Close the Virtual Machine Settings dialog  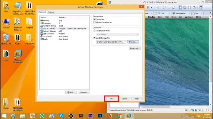[141, 6]
